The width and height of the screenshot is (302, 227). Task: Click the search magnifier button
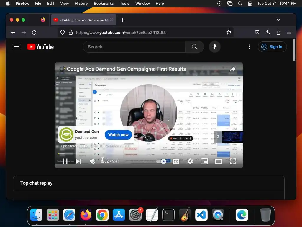click(x=195, y=47)
